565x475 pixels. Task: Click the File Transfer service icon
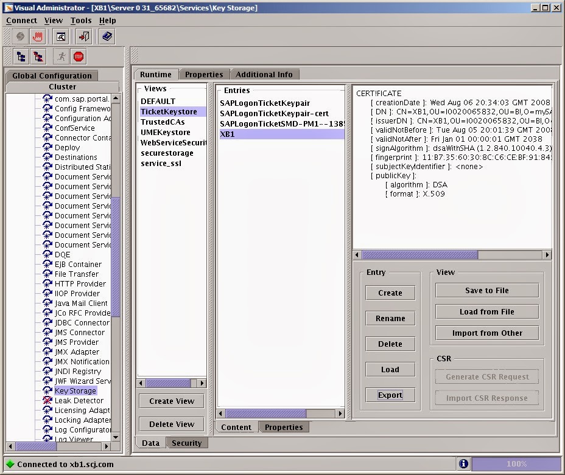pos(47,274)
